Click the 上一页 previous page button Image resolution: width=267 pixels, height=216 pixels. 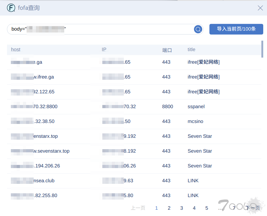click(x=138, y=208)
